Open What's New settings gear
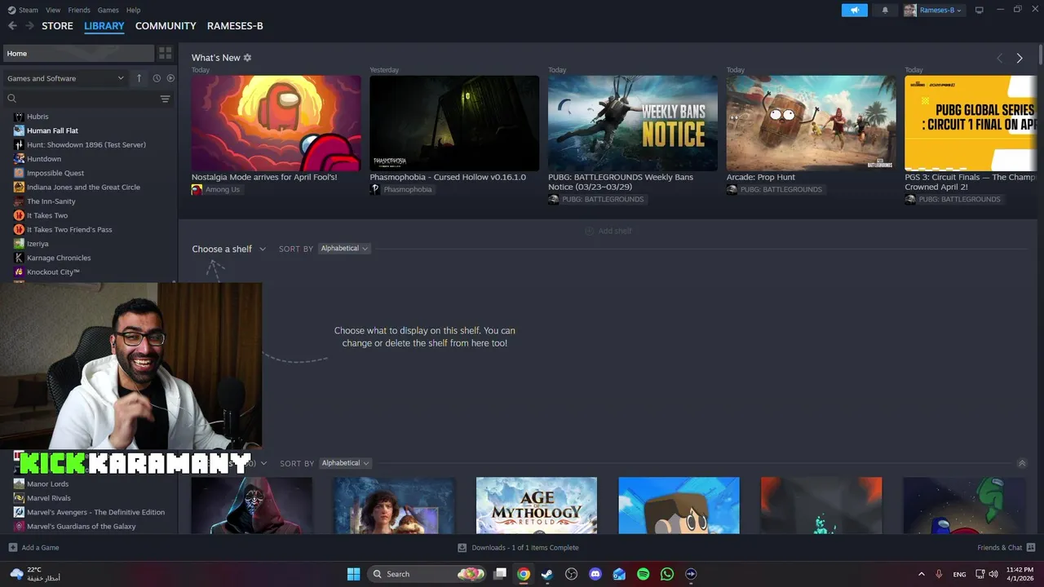The image size is (1044, 587). click(x=247, y=58)
